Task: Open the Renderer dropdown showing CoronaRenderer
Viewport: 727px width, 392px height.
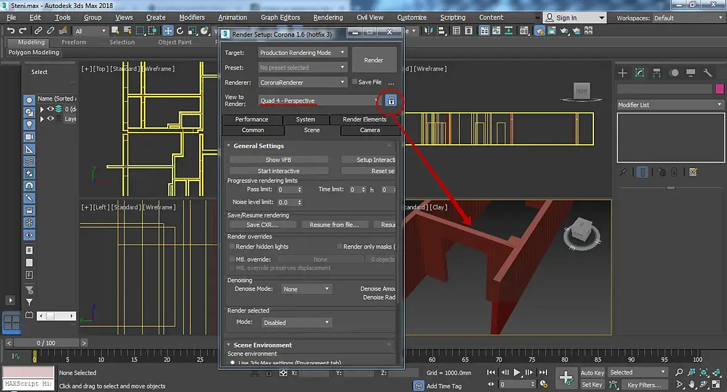Action: 303,82
